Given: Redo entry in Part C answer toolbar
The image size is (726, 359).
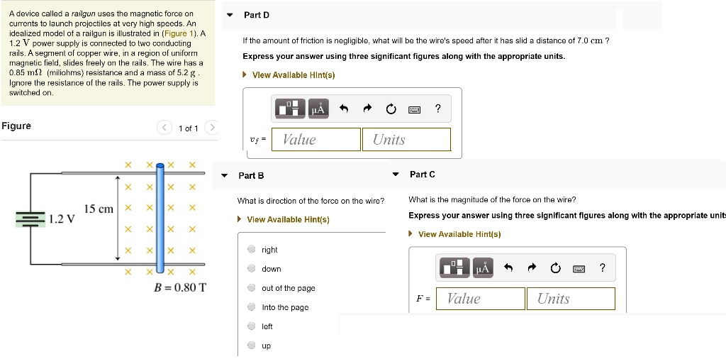Looking at the screenshot, I should pyautogui.click(x=532, y=267).
